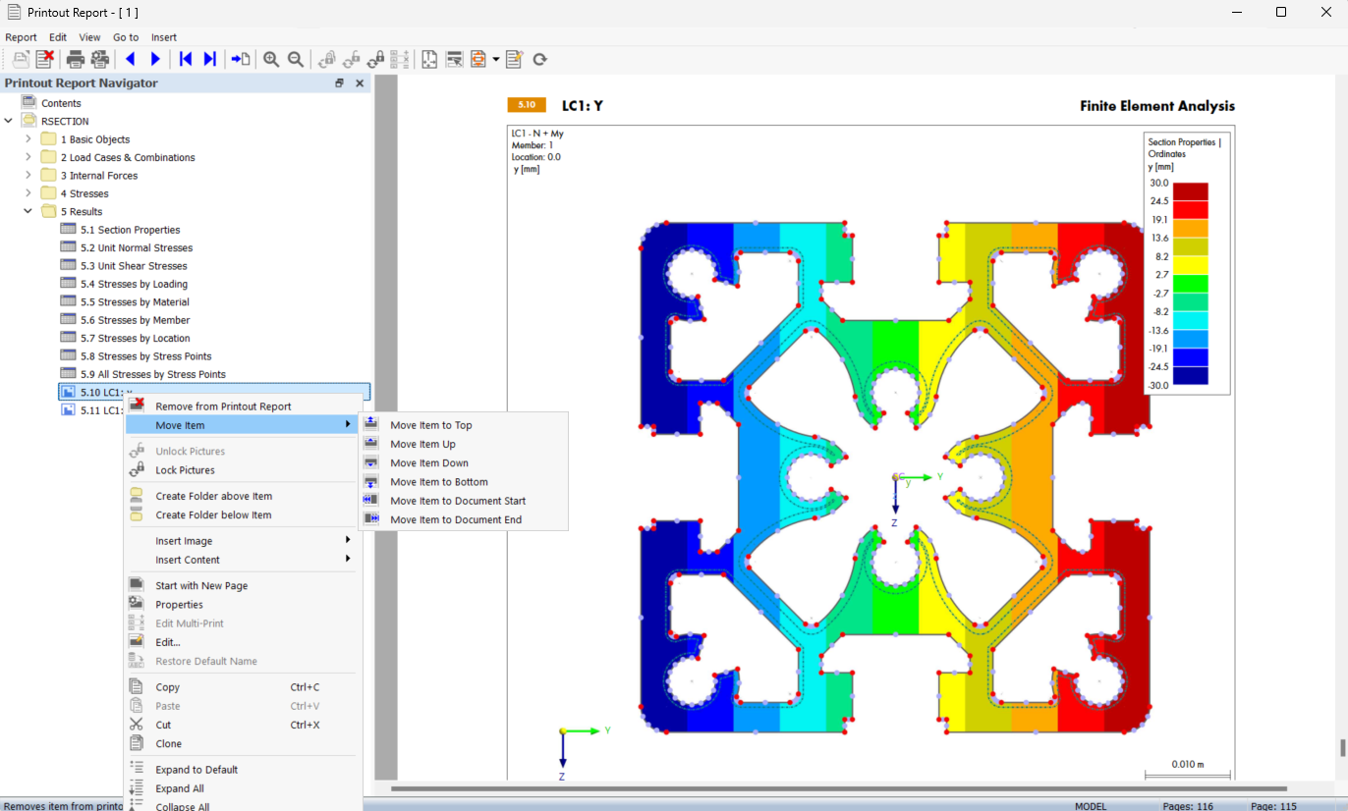Click the fit-page view icon in the toolbar
Screen dimensions: 1348x811
(429, 59)
